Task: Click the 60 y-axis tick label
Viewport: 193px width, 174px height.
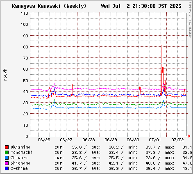Action: [x=25, y=69]
